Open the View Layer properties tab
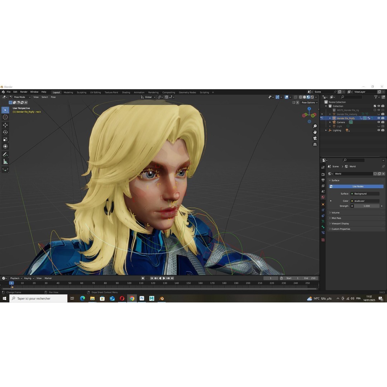The image size is (387, 387). click(323, 186)
